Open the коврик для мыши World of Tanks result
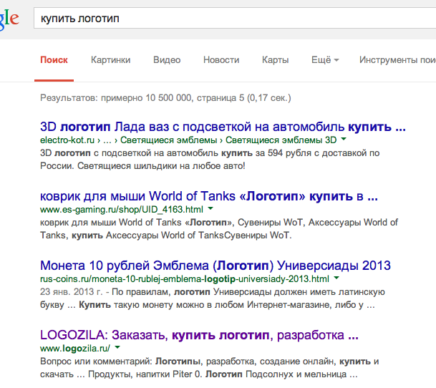Screen dimensions: 436x388 pos(209,196)
